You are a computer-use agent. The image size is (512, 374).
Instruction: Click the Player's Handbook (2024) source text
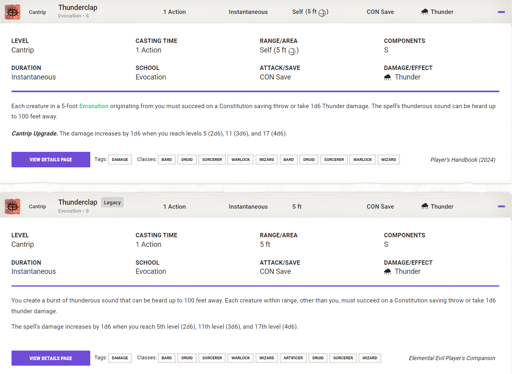point(463,160)
